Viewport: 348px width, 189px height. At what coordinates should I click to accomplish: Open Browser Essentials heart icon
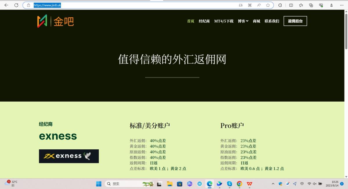click(321, 5)
